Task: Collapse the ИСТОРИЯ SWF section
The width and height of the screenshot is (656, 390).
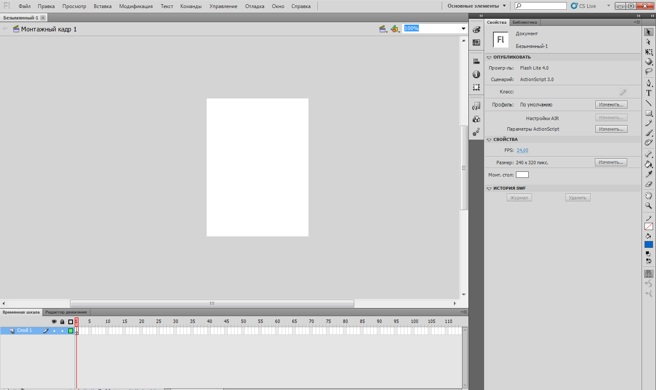Action: (x=489, y=188)
